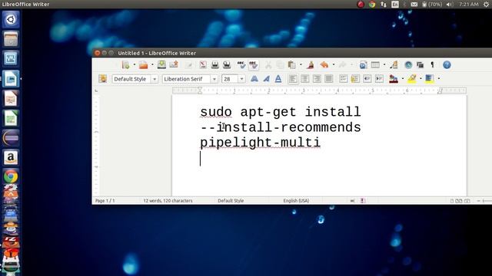Click the word count status field
Image resolution: width=492 pixels, height=276 pixels.
click(x=168, y=201)
